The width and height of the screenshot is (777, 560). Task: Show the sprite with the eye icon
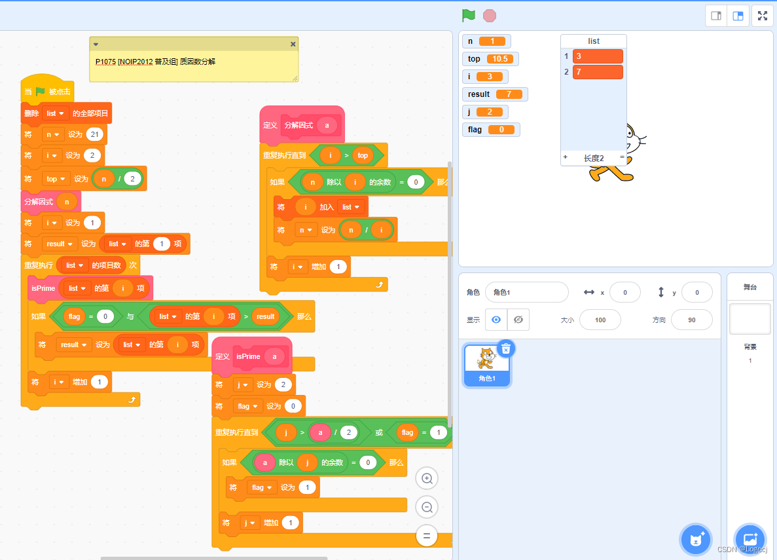[496, 320]
